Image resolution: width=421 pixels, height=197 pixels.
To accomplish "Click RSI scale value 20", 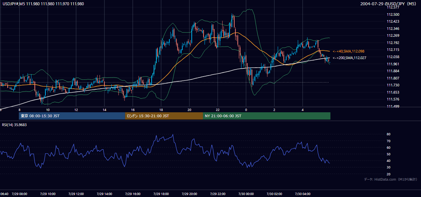I will (x=389, y=174).
